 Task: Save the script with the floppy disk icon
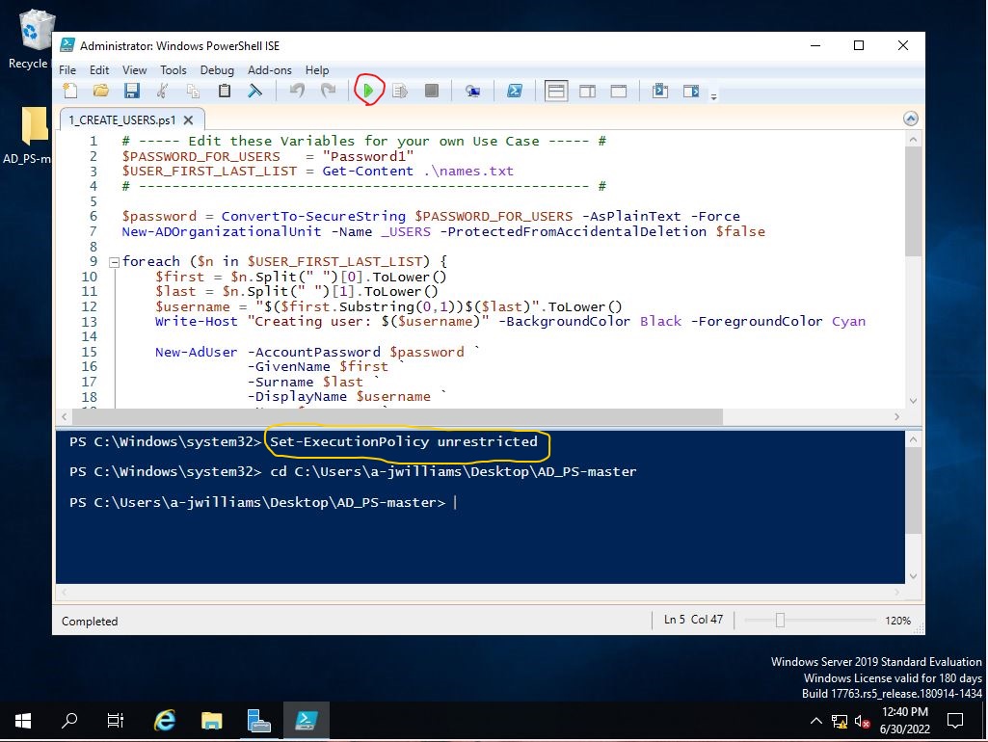132,92
